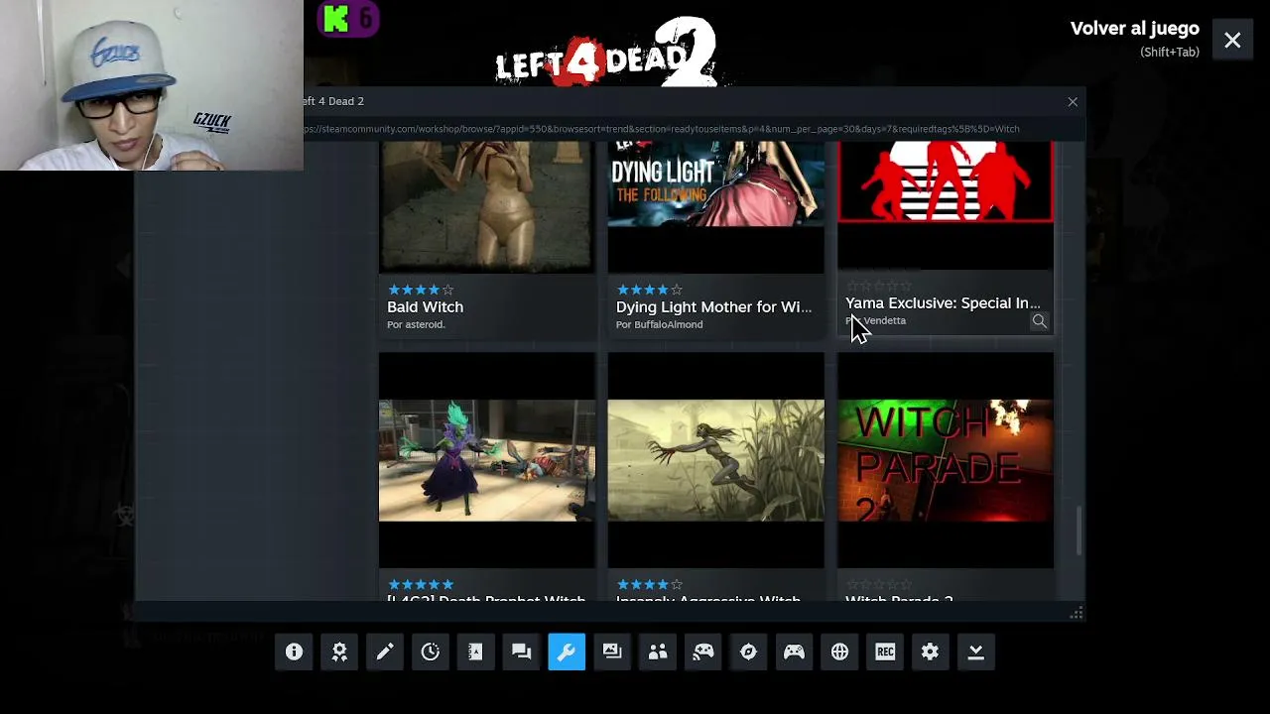This screenshot has width=1270, height=714.
Task: Click the green K6 stream badge
Action: [348, 19]
